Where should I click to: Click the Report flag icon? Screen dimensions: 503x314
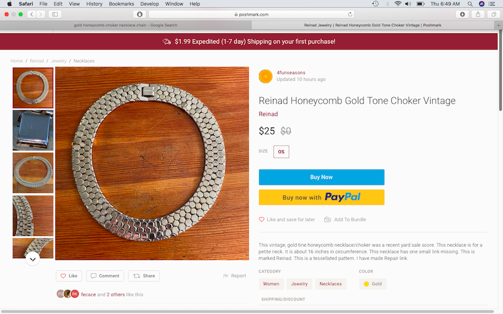pyautogui.click(x=226, y=276)
